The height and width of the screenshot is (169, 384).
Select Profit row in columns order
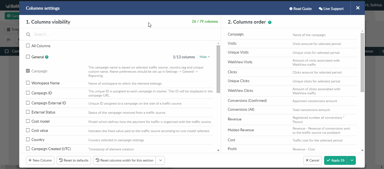pos(292,149)
